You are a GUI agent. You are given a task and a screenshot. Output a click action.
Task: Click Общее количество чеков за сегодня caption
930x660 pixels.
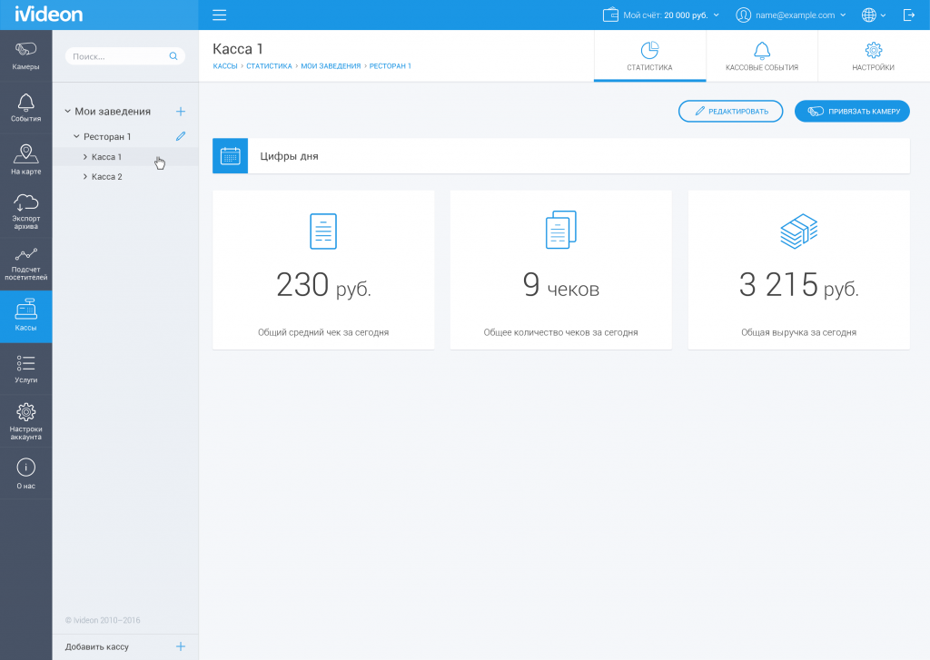pos(561,332)
